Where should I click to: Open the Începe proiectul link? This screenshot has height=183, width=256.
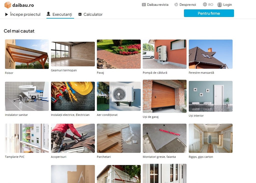(25, 14)
